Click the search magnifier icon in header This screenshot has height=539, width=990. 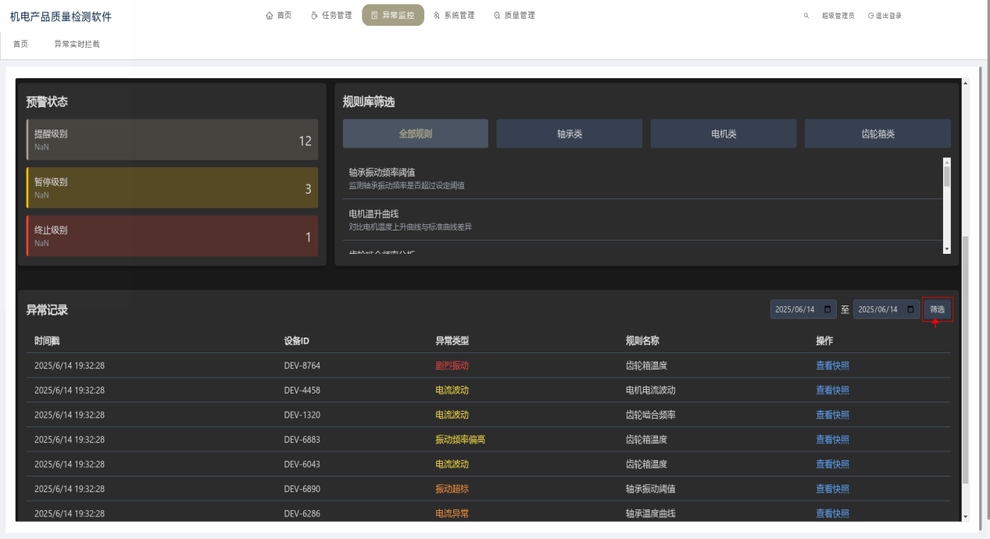806,16
